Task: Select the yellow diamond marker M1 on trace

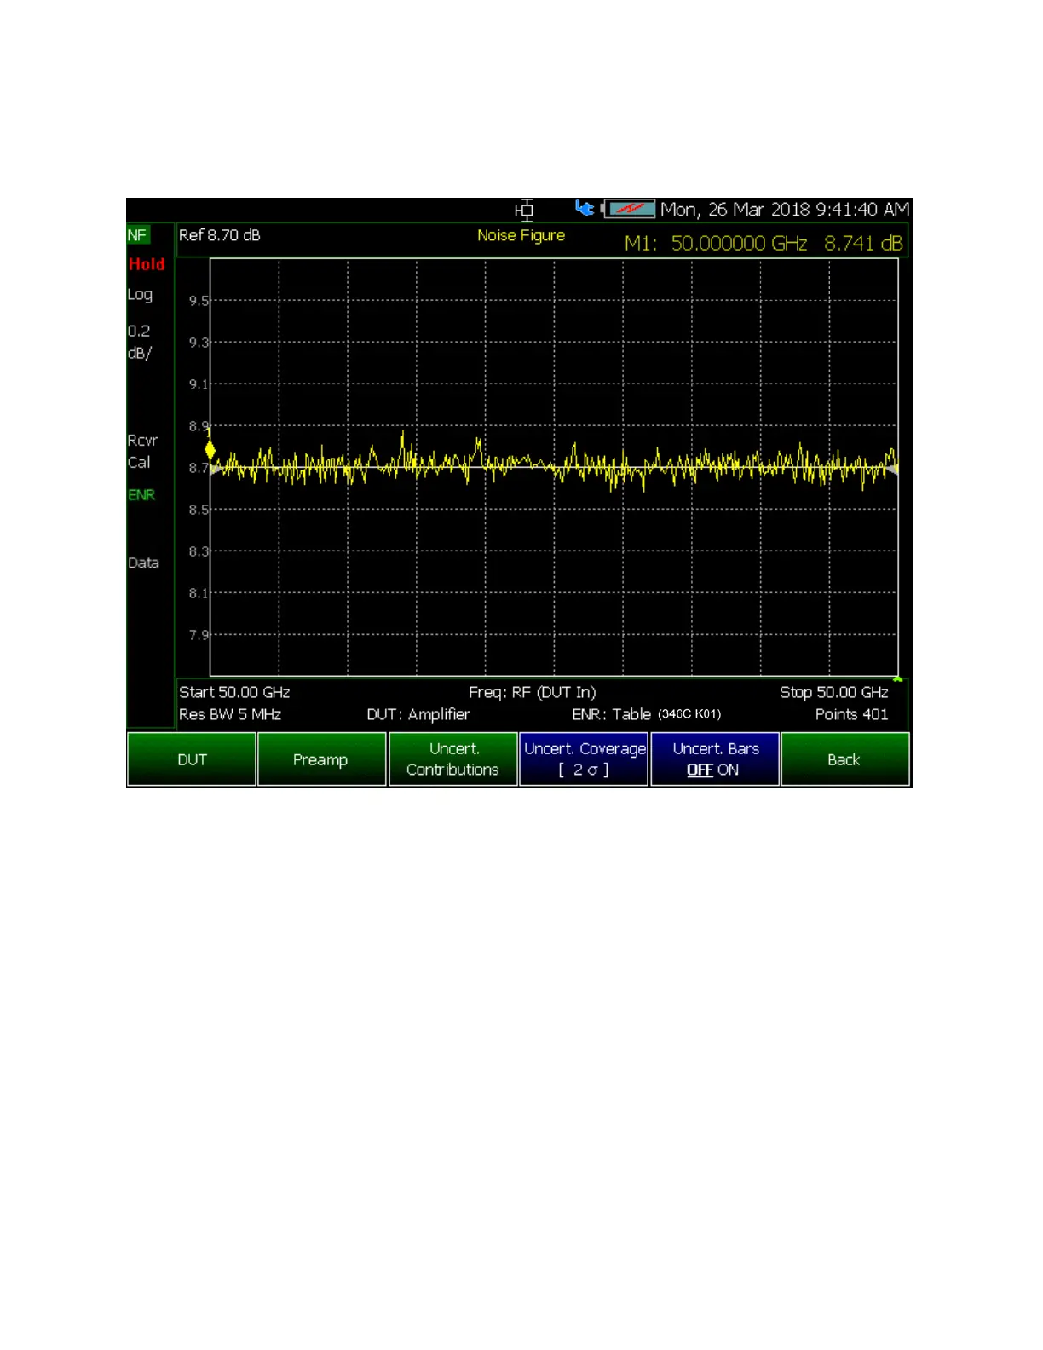Action: click(210, 451)
